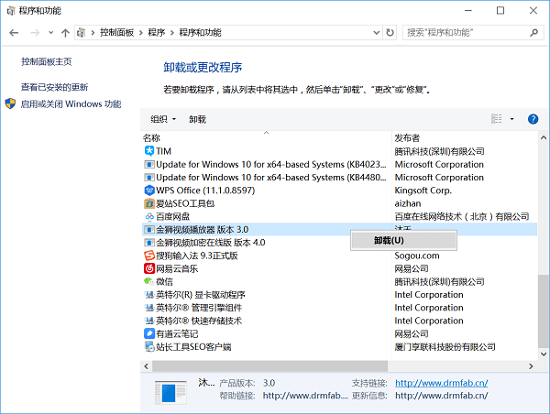Screen dimensions: 550x414
Task: Click the scroll up arrow
Action: (544, 137)
